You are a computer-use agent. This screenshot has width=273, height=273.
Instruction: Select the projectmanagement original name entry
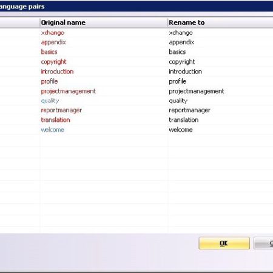point(69,91)
